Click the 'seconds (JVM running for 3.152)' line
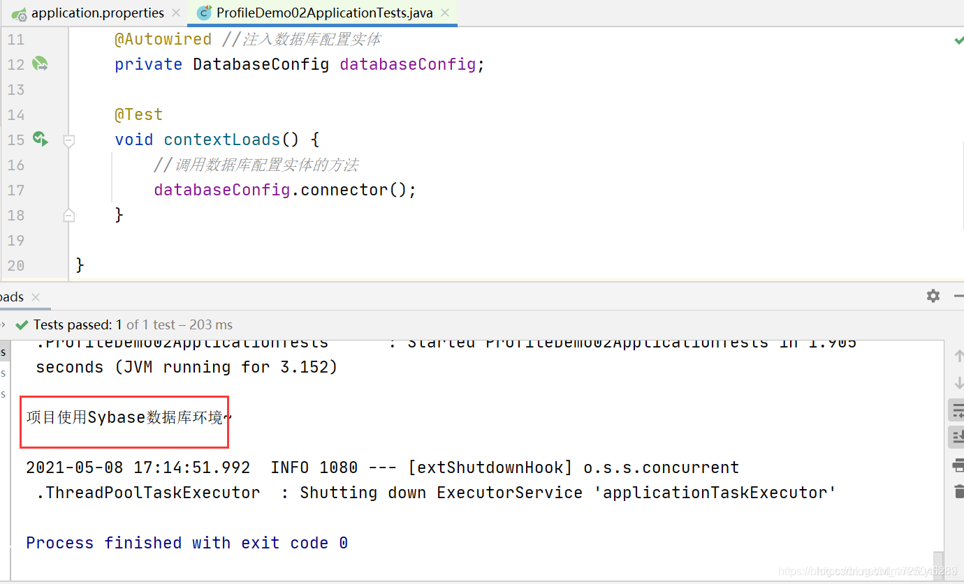The height and width of the screenshot is (584, 964). (187, 367)
